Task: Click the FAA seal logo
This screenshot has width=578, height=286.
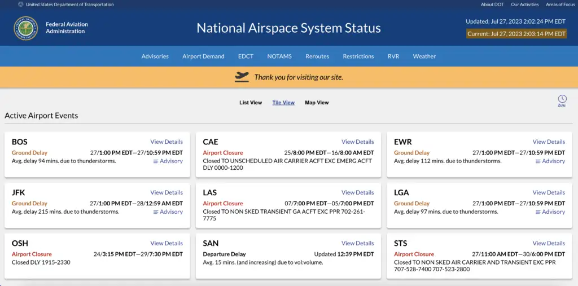Action: pos(26,28)
